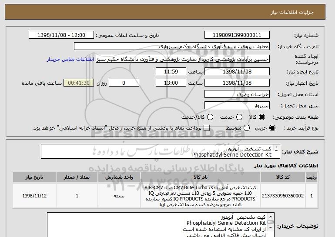Click the delivery city سبزوار field
This screenshot has height=237, width=335.
[237, 106]
